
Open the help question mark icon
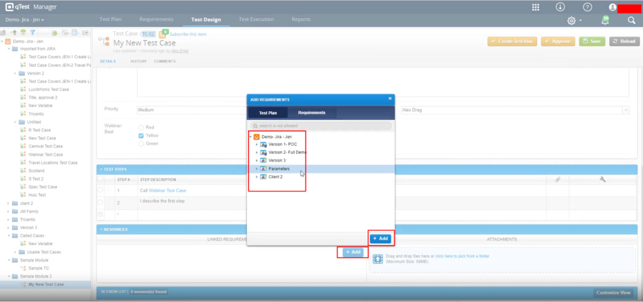coord(587,7)
